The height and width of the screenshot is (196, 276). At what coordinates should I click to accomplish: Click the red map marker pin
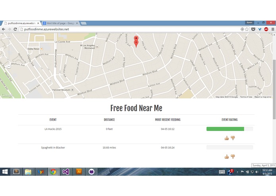136,42
